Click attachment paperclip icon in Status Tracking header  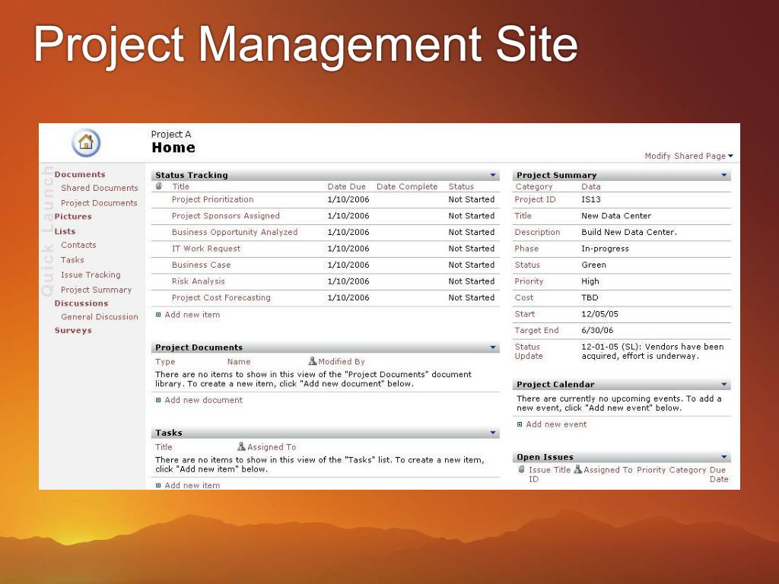159,187
